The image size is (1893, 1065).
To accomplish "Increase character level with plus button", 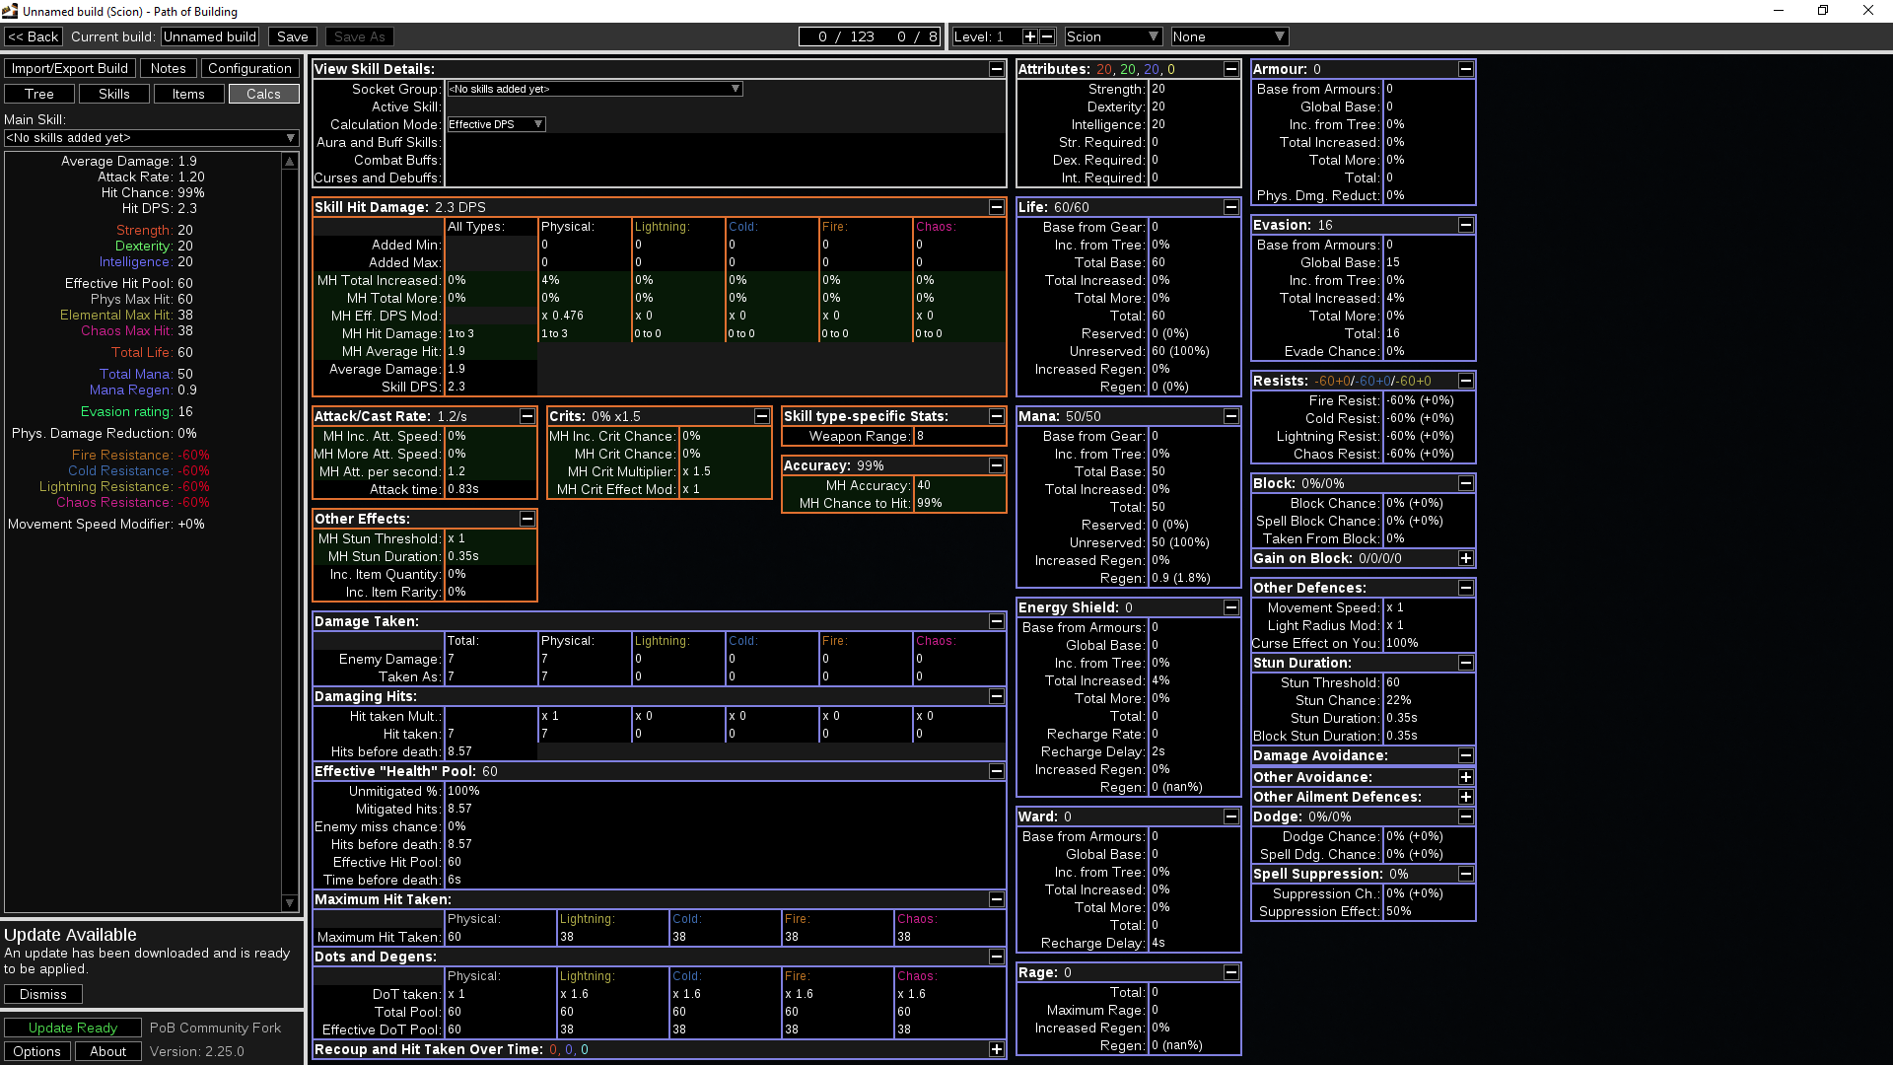I will pyautogui.click(x=1030, y=36).
